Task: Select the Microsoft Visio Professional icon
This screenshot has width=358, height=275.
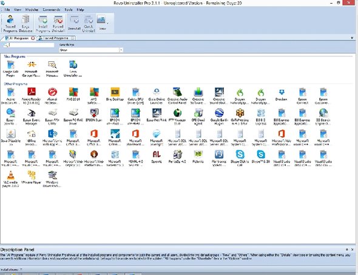Action: [282, 137]
